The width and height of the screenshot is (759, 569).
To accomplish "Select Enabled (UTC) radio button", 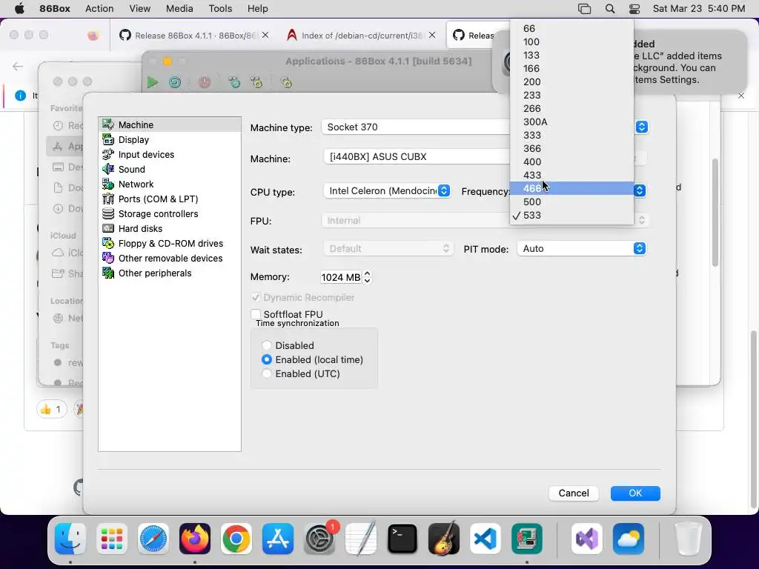I will tap(267, 373).
